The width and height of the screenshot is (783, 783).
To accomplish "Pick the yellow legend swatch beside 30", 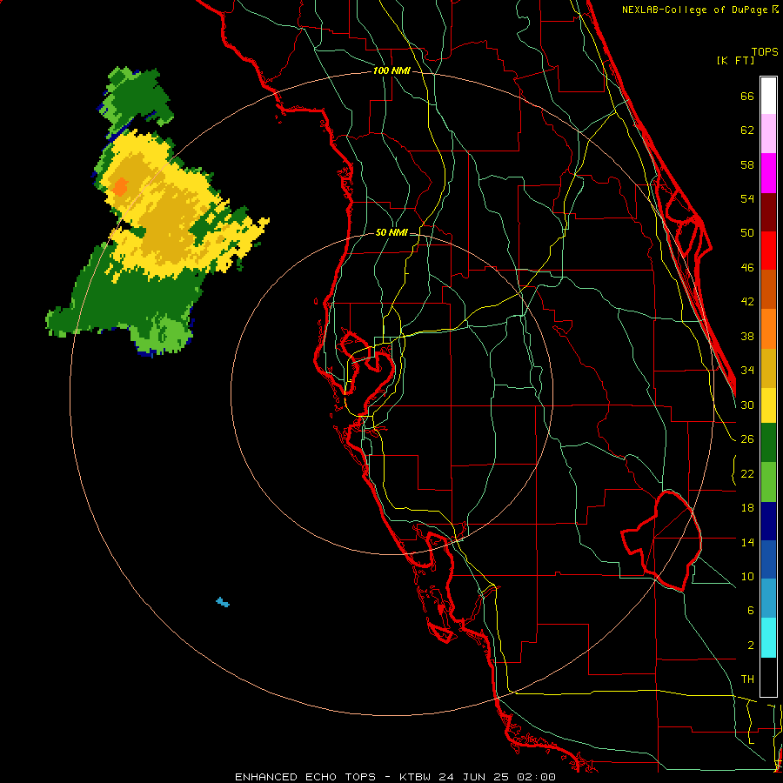I will (768, 405).
